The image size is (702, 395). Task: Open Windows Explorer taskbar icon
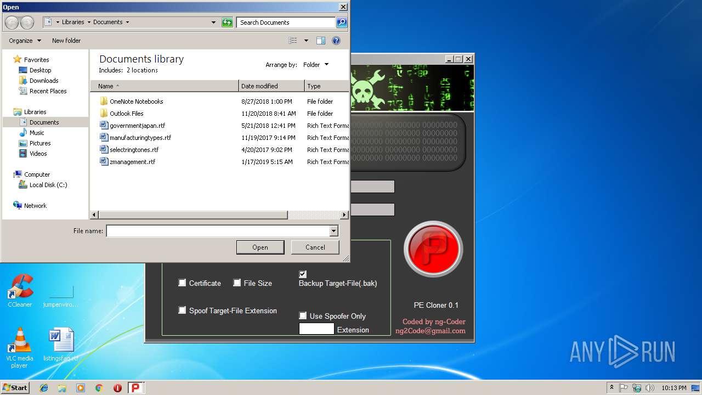point(62,388)
